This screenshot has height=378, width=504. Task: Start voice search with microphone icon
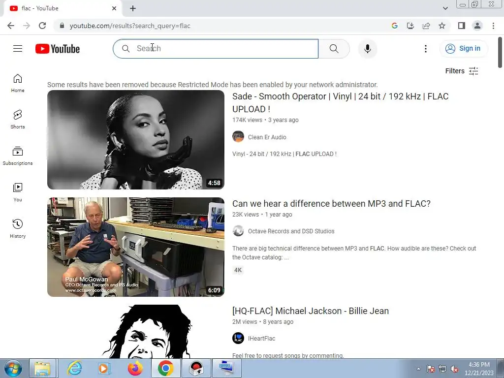tap(367, 49)
